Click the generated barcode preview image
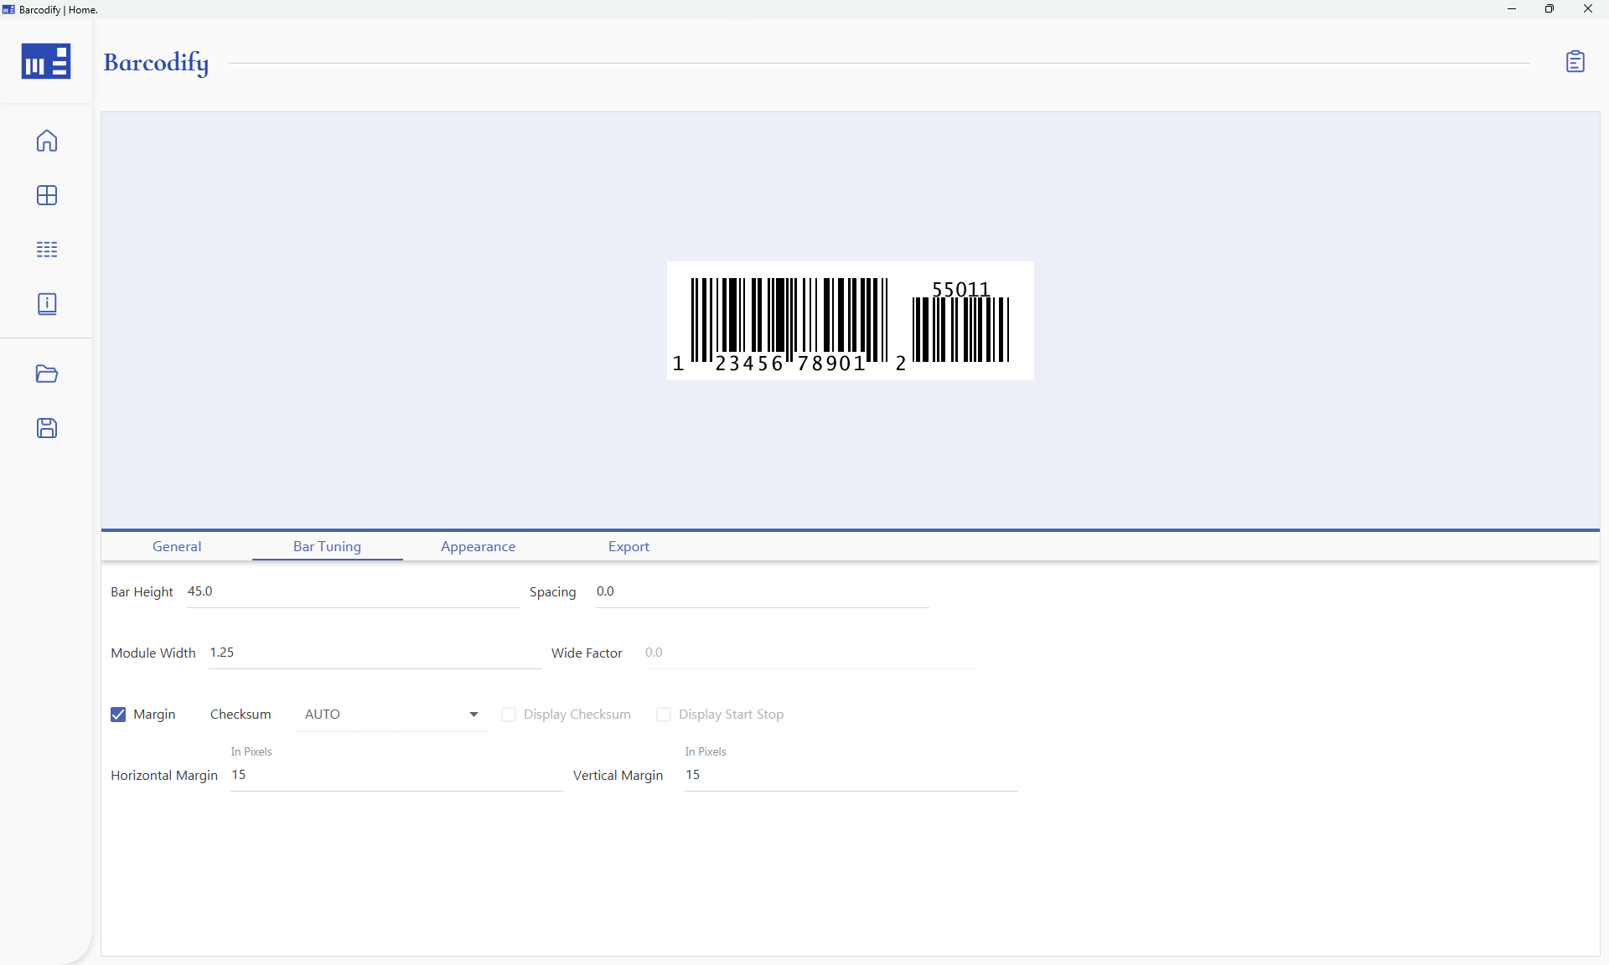 849,321
